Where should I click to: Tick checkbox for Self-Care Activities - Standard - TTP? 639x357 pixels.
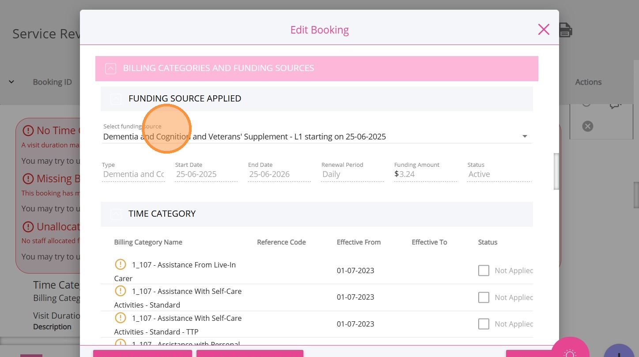[x=484, y=324]
